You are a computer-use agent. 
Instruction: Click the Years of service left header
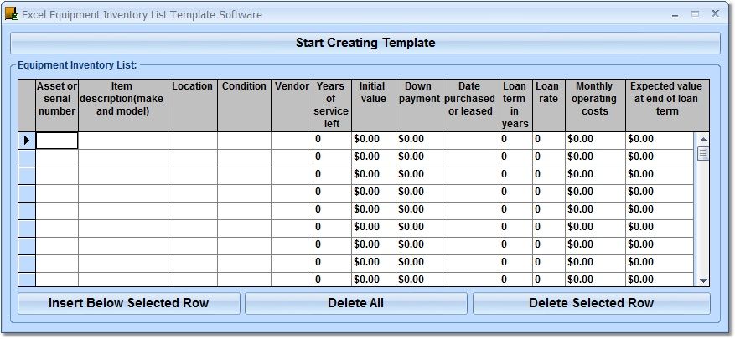(x=332, y=105)
